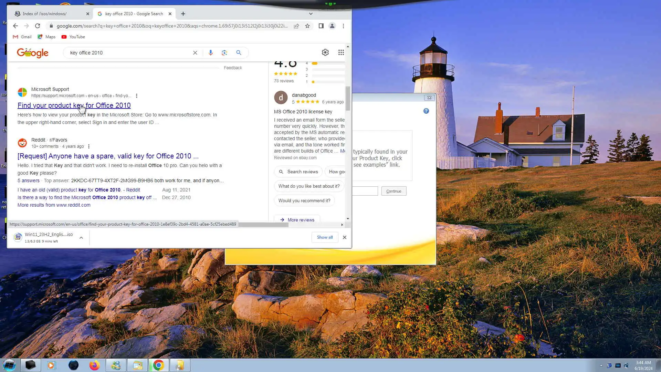Click the voice search microphone icon
Image resolution: width=661 pixels, height=372 pixels.
point(210,53)
